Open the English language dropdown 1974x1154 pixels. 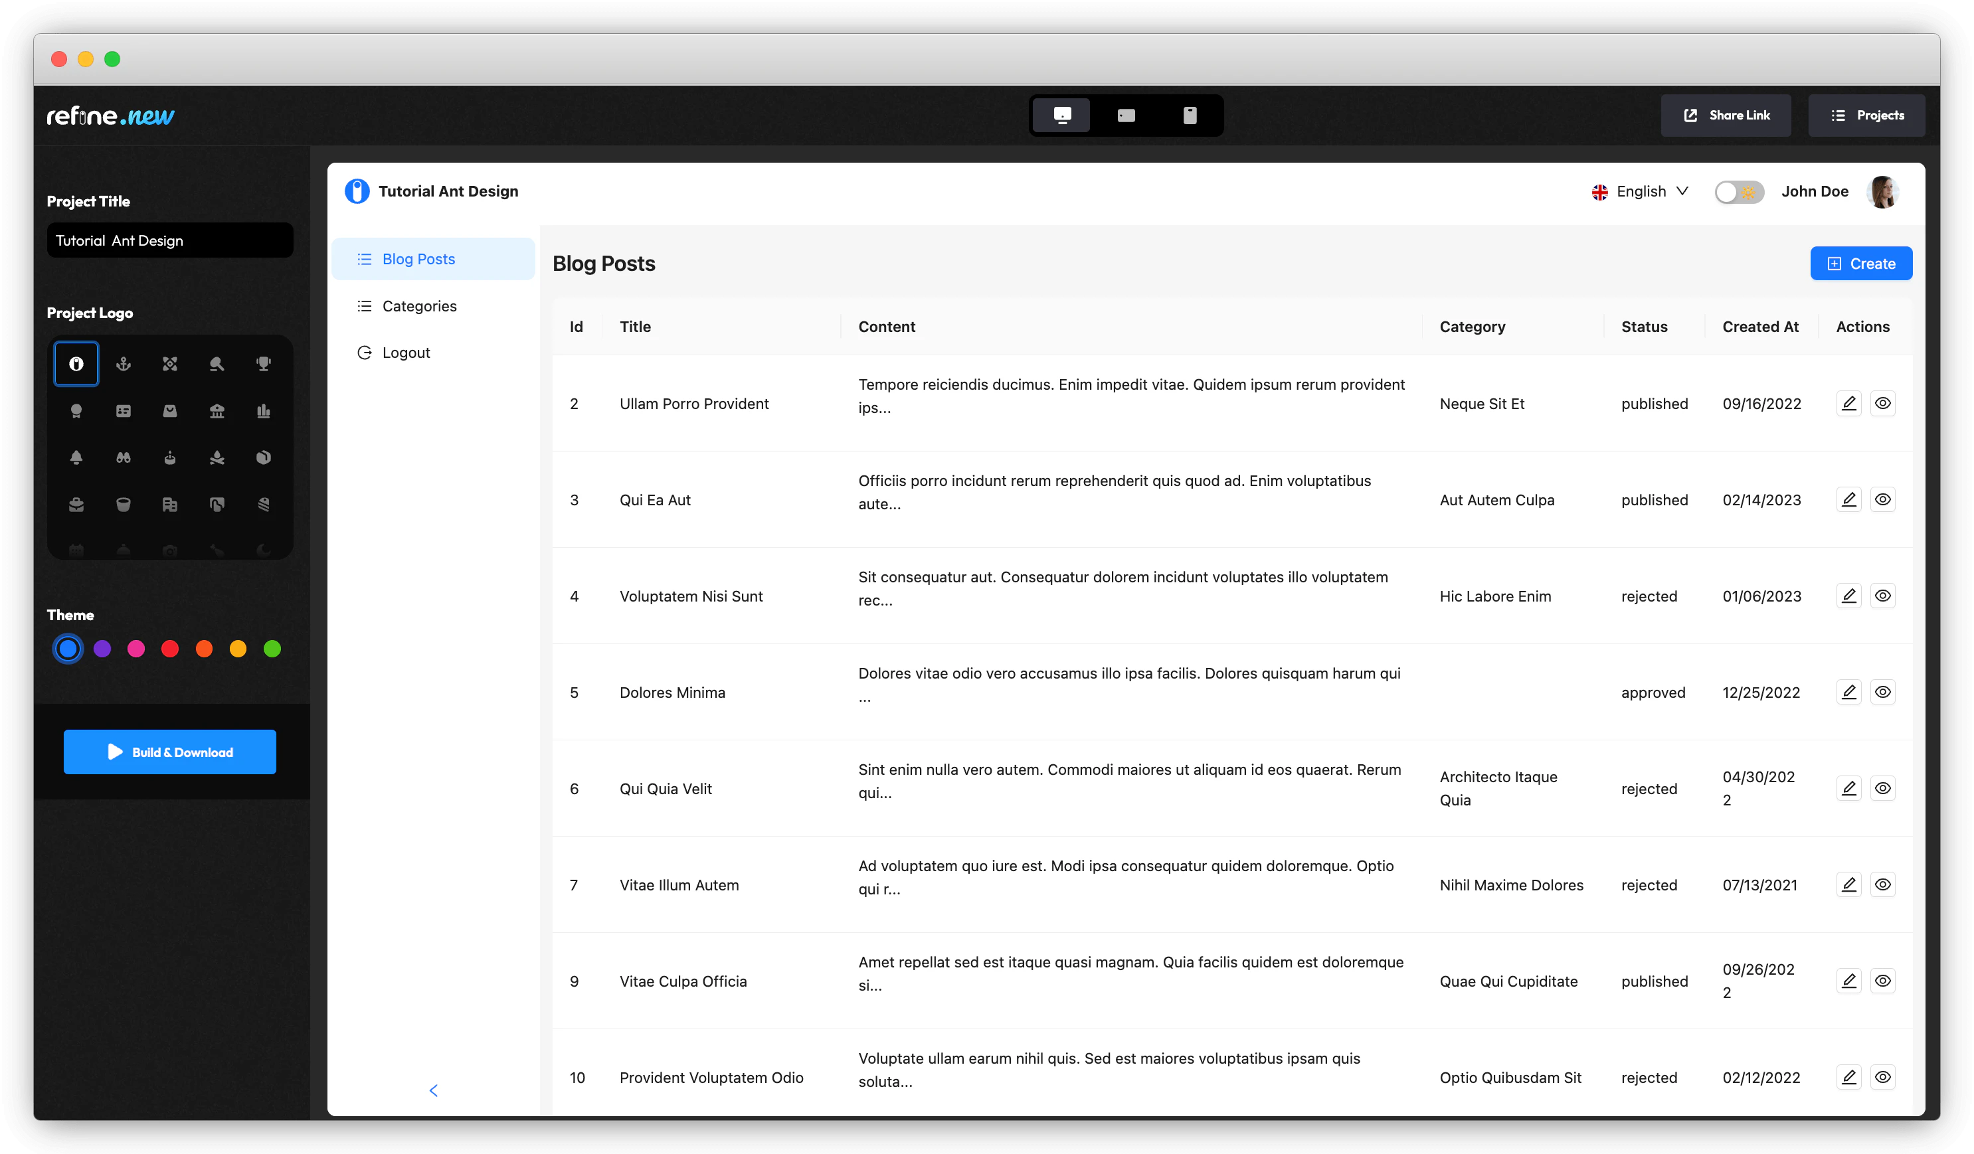(1639, 192)
